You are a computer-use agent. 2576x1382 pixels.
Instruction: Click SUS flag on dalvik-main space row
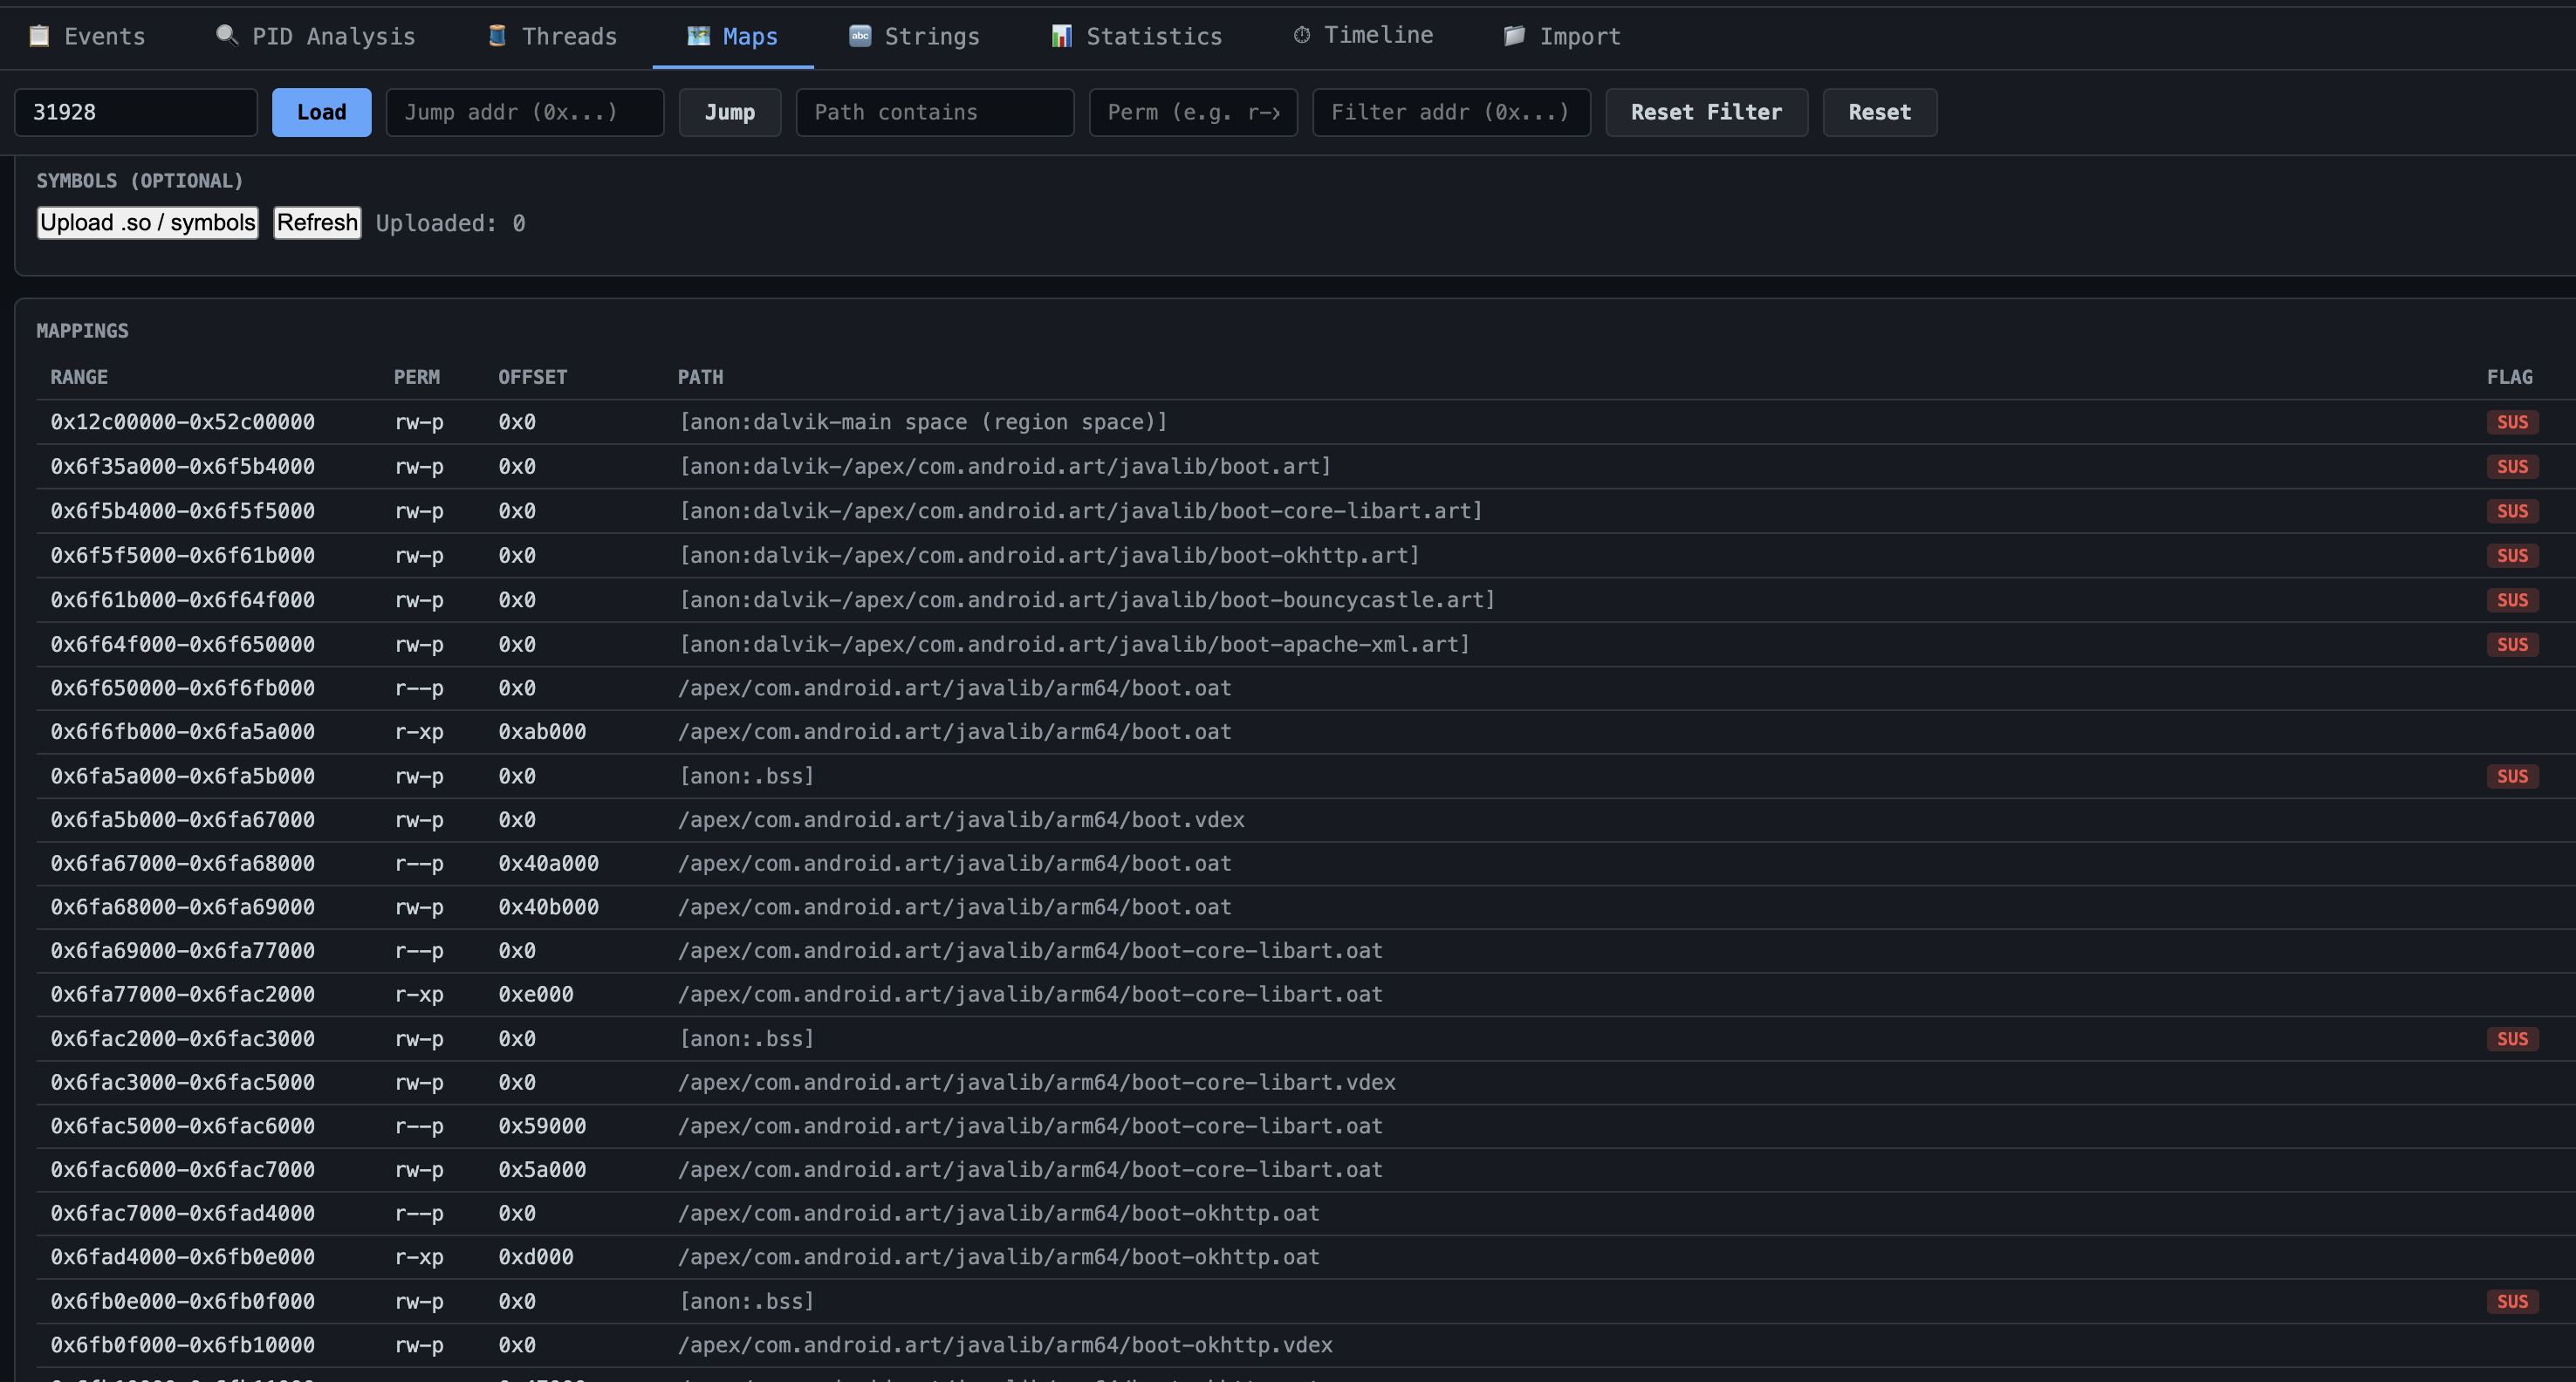2511,422
